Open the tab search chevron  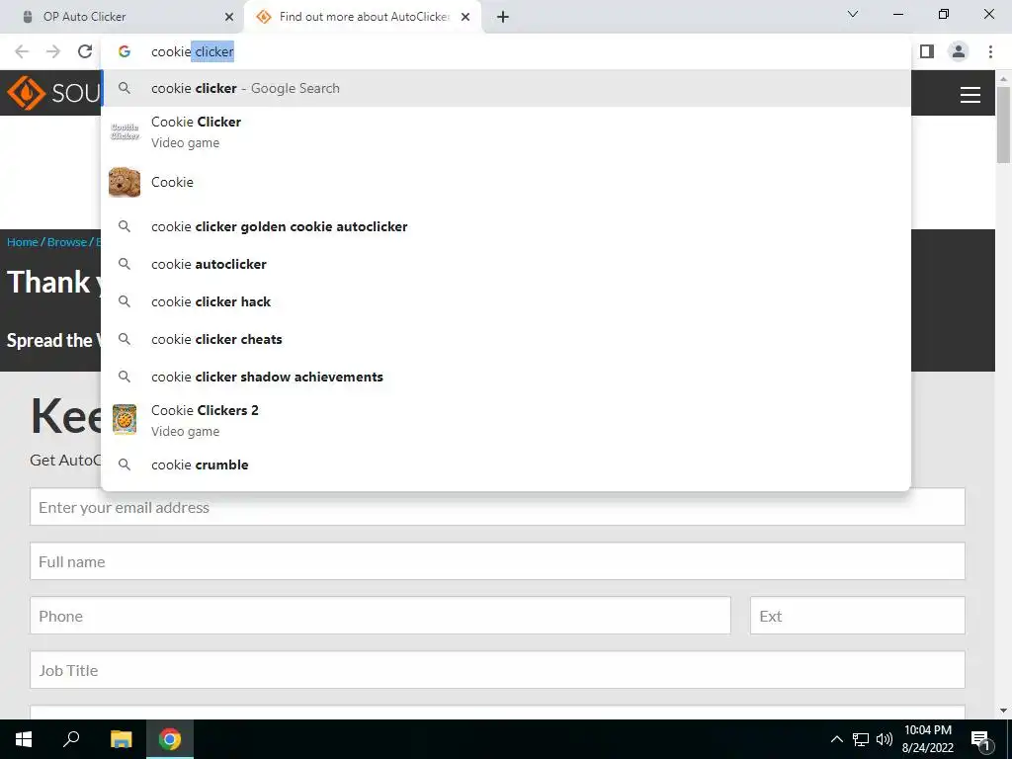[853, 14]
